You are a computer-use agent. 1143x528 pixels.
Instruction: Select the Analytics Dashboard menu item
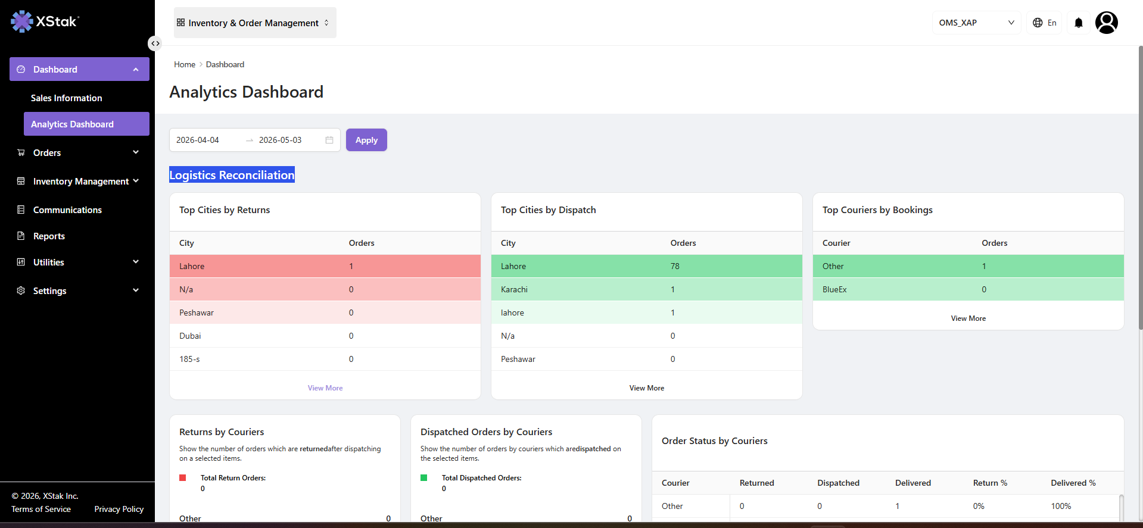click(86, 124)
